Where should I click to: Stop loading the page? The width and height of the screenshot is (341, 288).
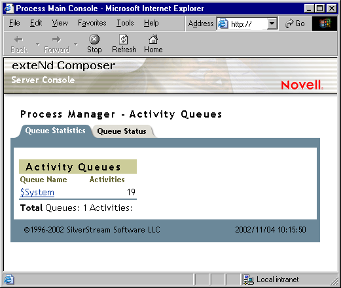(x=94, y=44)
